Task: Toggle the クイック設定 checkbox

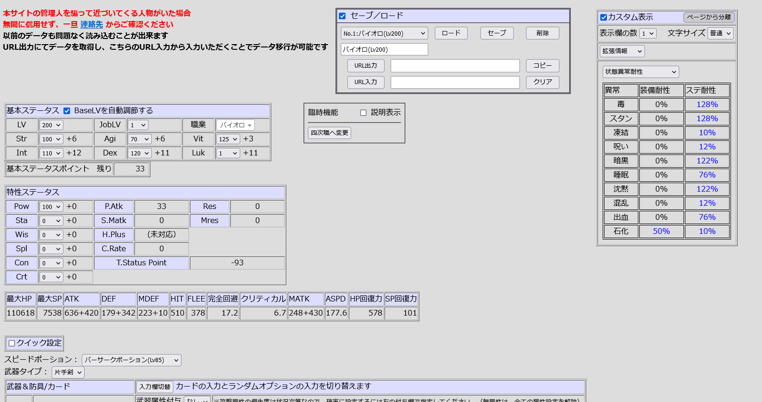Action: pyautogui.click(x=12, y=343)
